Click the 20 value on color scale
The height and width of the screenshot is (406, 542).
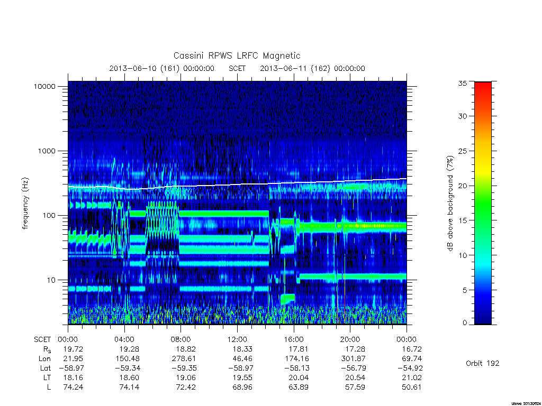click(463, 186)
